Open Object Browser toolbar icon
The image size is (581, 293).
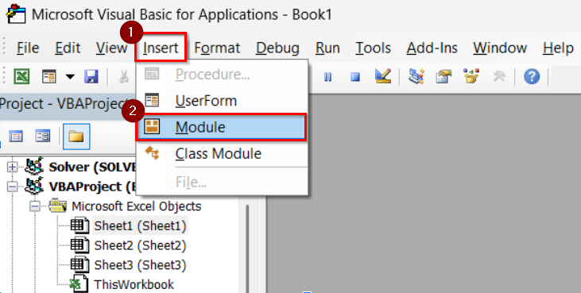point(471,76)
